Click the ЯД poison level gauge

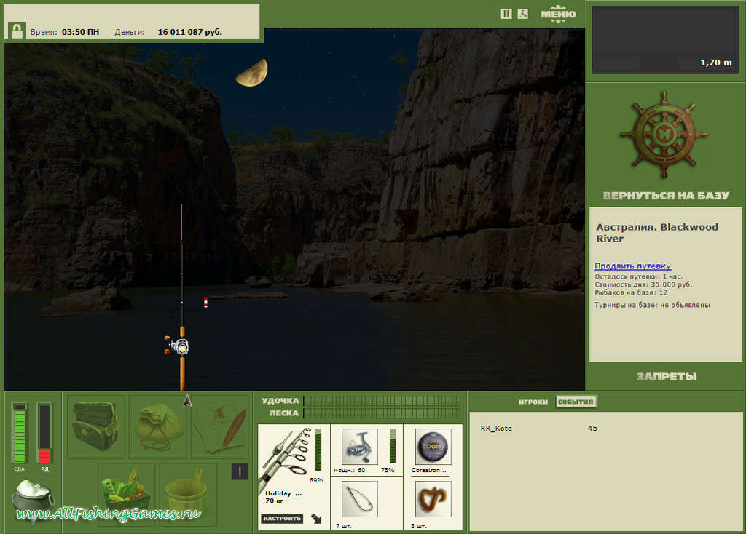tap(44, 434)
